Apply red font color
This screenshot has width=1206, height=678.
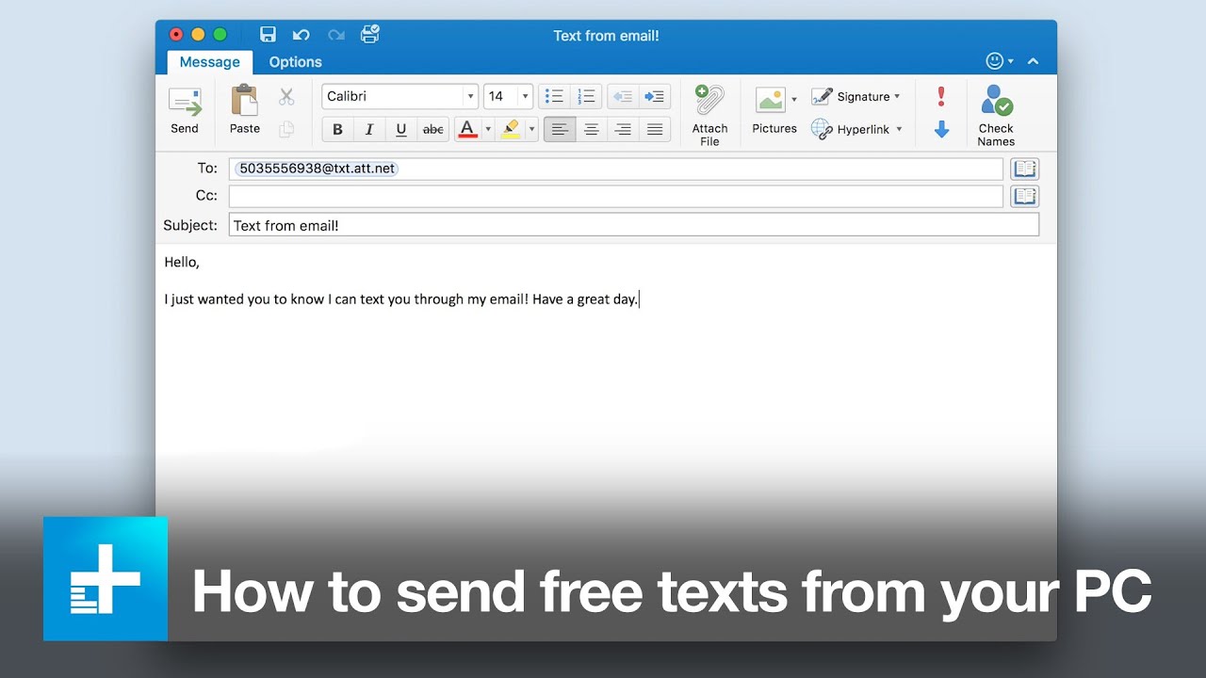(x=467, y=129)
